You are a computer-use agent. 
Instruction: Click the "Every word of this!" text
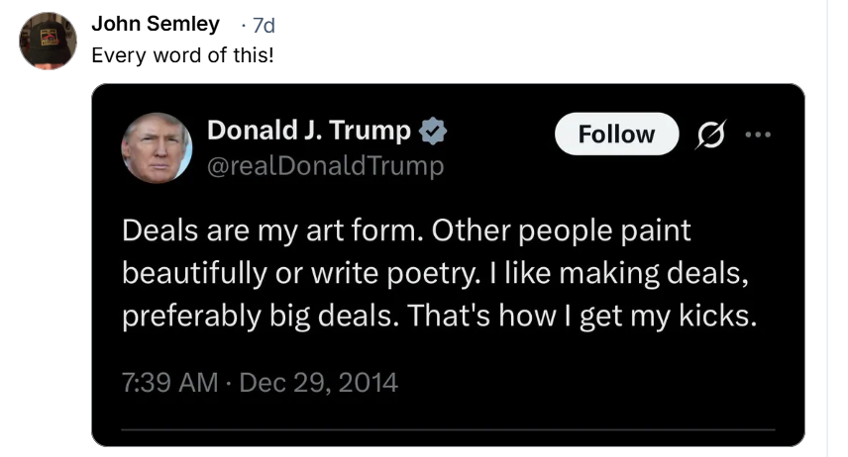coord(182,54)
